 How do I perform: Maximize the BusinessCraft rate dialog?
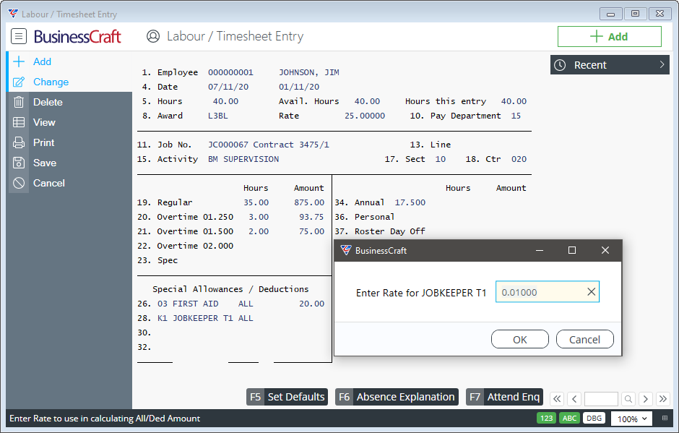tap(571, 251)
